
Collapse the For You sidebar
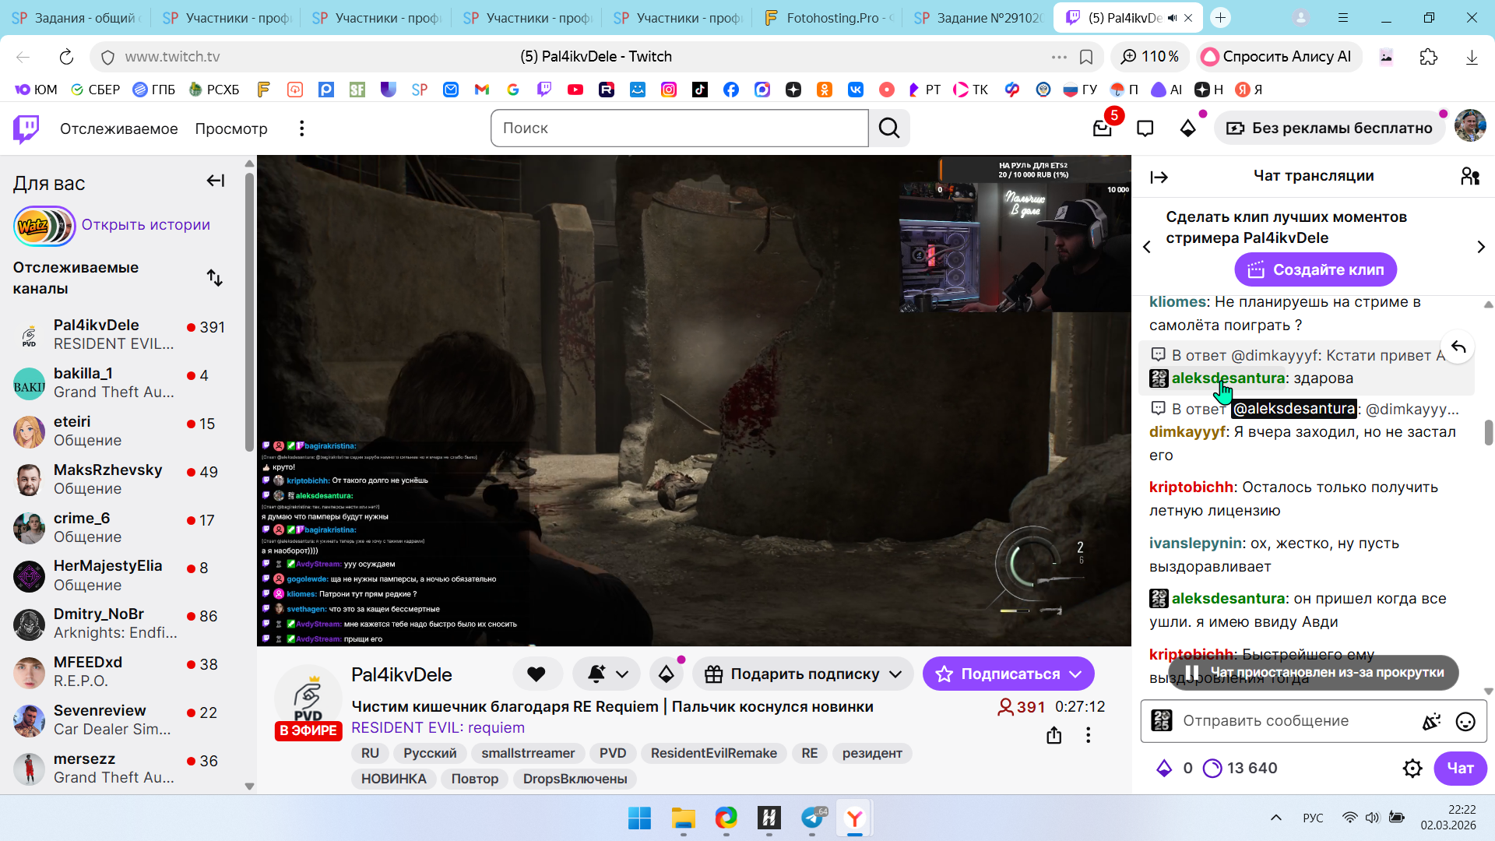pos(216,181)
